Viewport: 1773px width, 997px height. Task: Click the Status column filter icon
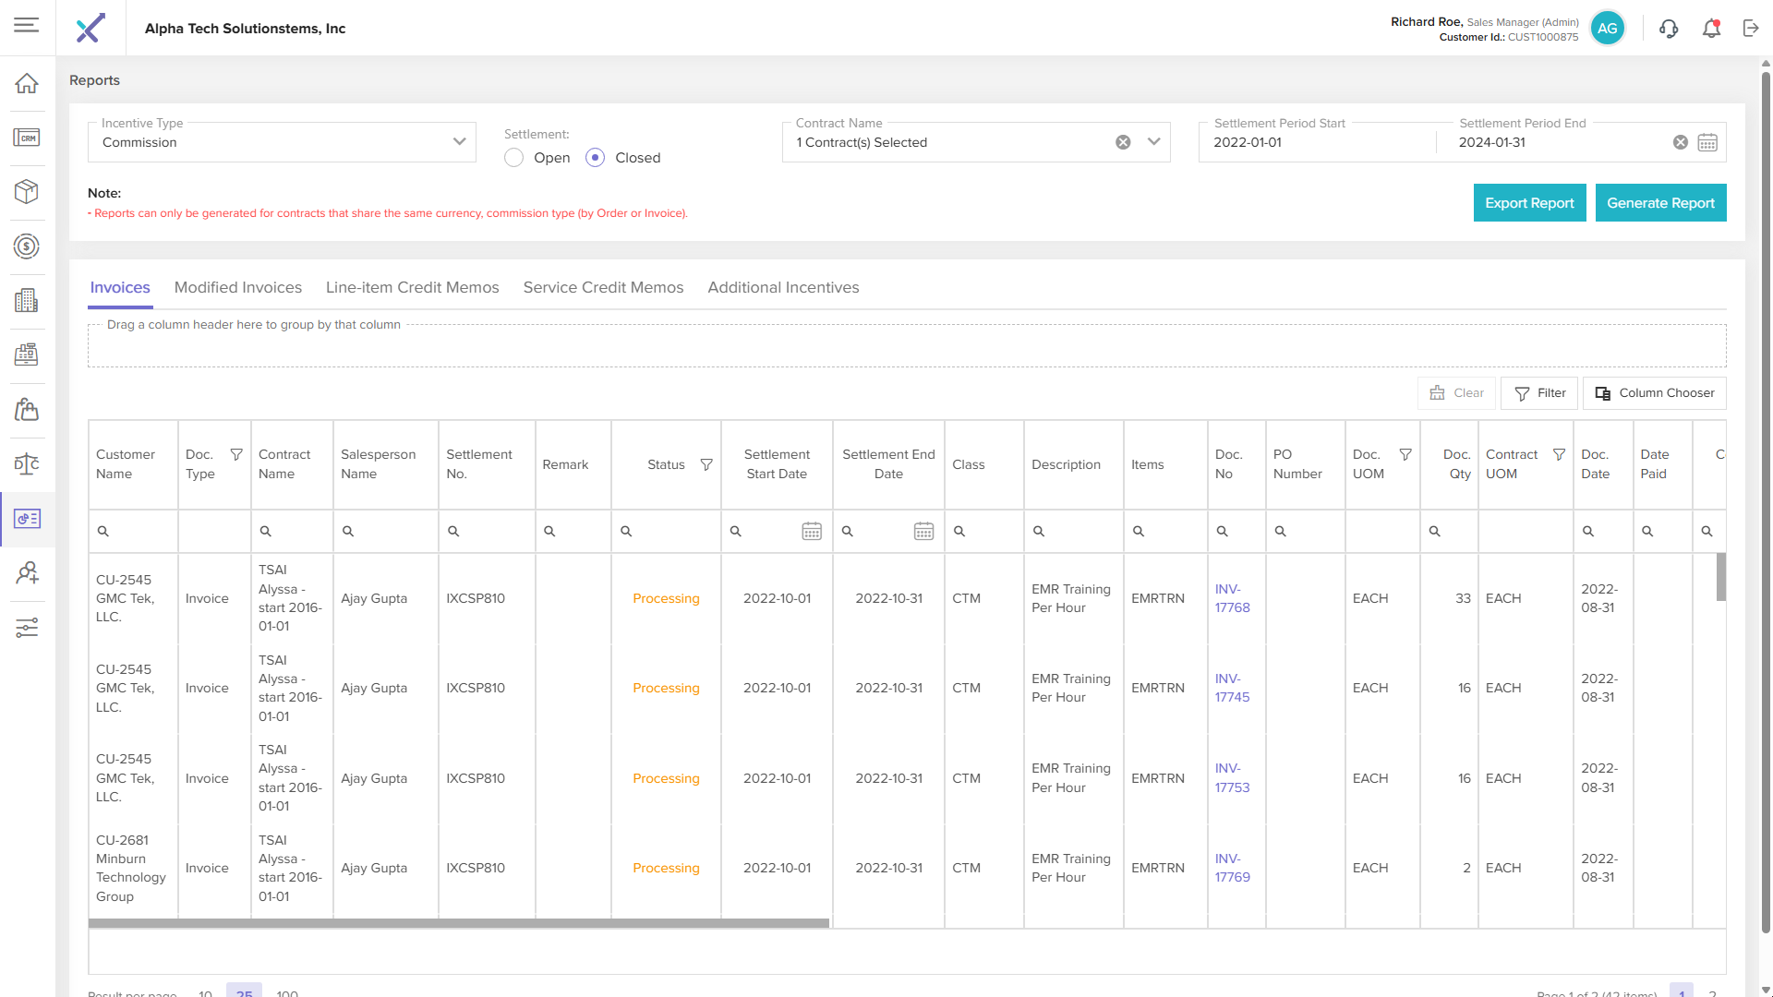tap(706, 464)
